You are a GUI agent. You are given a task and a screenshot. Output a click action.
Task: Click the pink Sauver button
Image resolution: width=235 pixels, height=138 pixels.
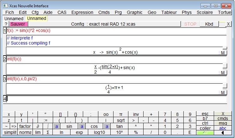18,24
